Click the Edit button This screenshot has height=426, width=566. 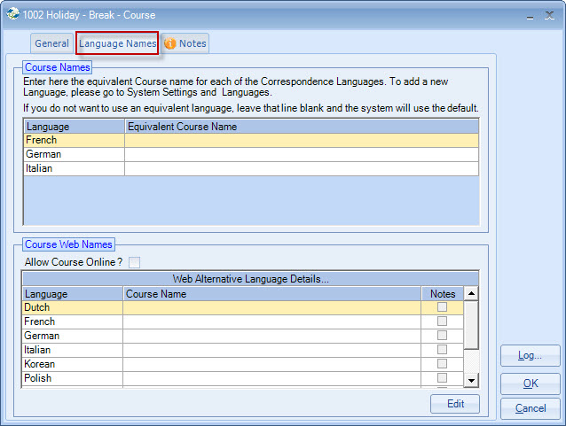[x=455, y=404]
